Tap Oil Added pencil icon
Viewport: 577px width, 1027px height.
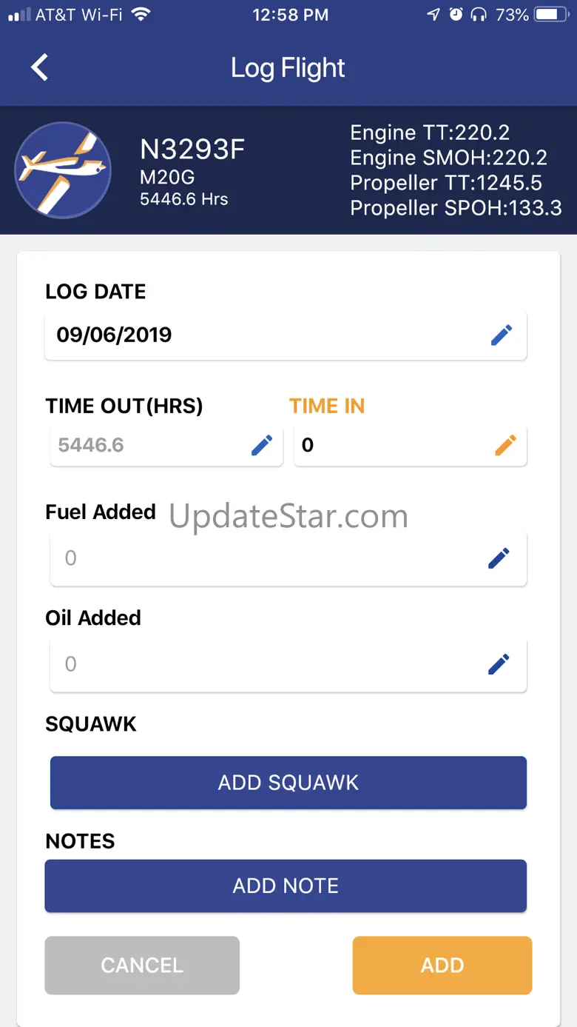coord(499,664)
